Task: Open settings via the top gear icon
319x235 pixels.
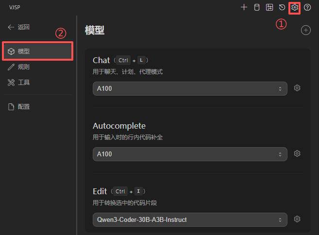Action: (294, 7)
